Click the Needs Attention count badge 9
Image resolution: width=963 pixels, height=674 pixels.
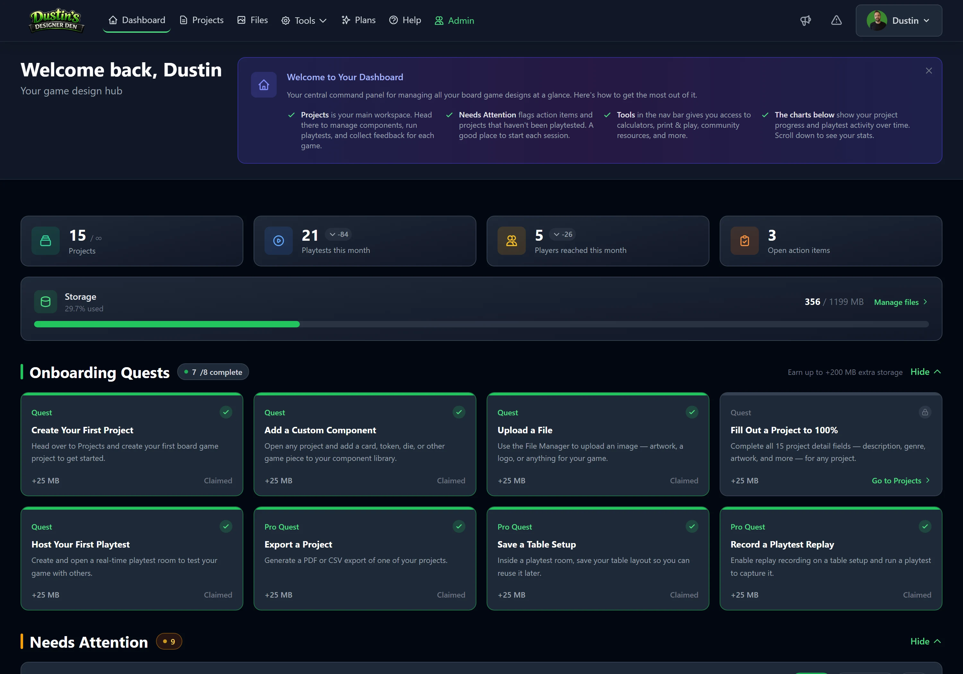point(169,641)
